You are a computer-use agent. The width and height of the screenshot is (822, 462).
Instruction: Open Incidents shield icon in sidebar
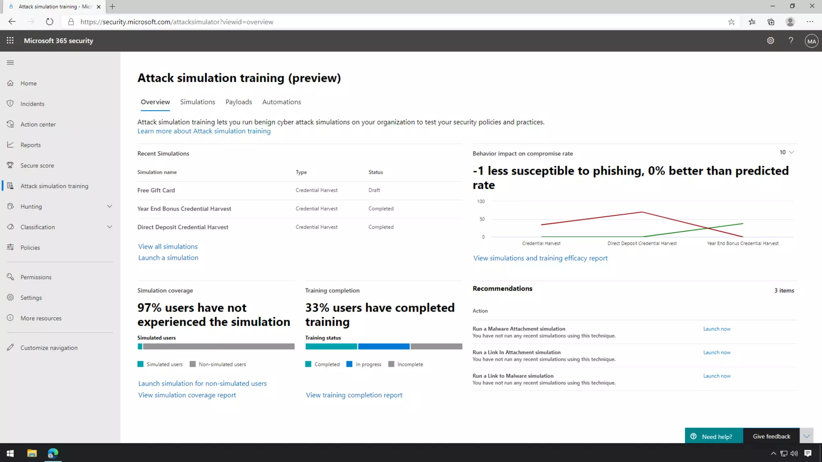point(10,103)
